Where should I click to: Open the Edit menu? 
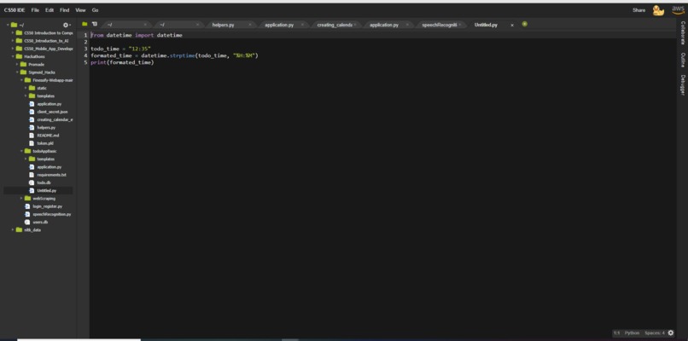(50, 10)
